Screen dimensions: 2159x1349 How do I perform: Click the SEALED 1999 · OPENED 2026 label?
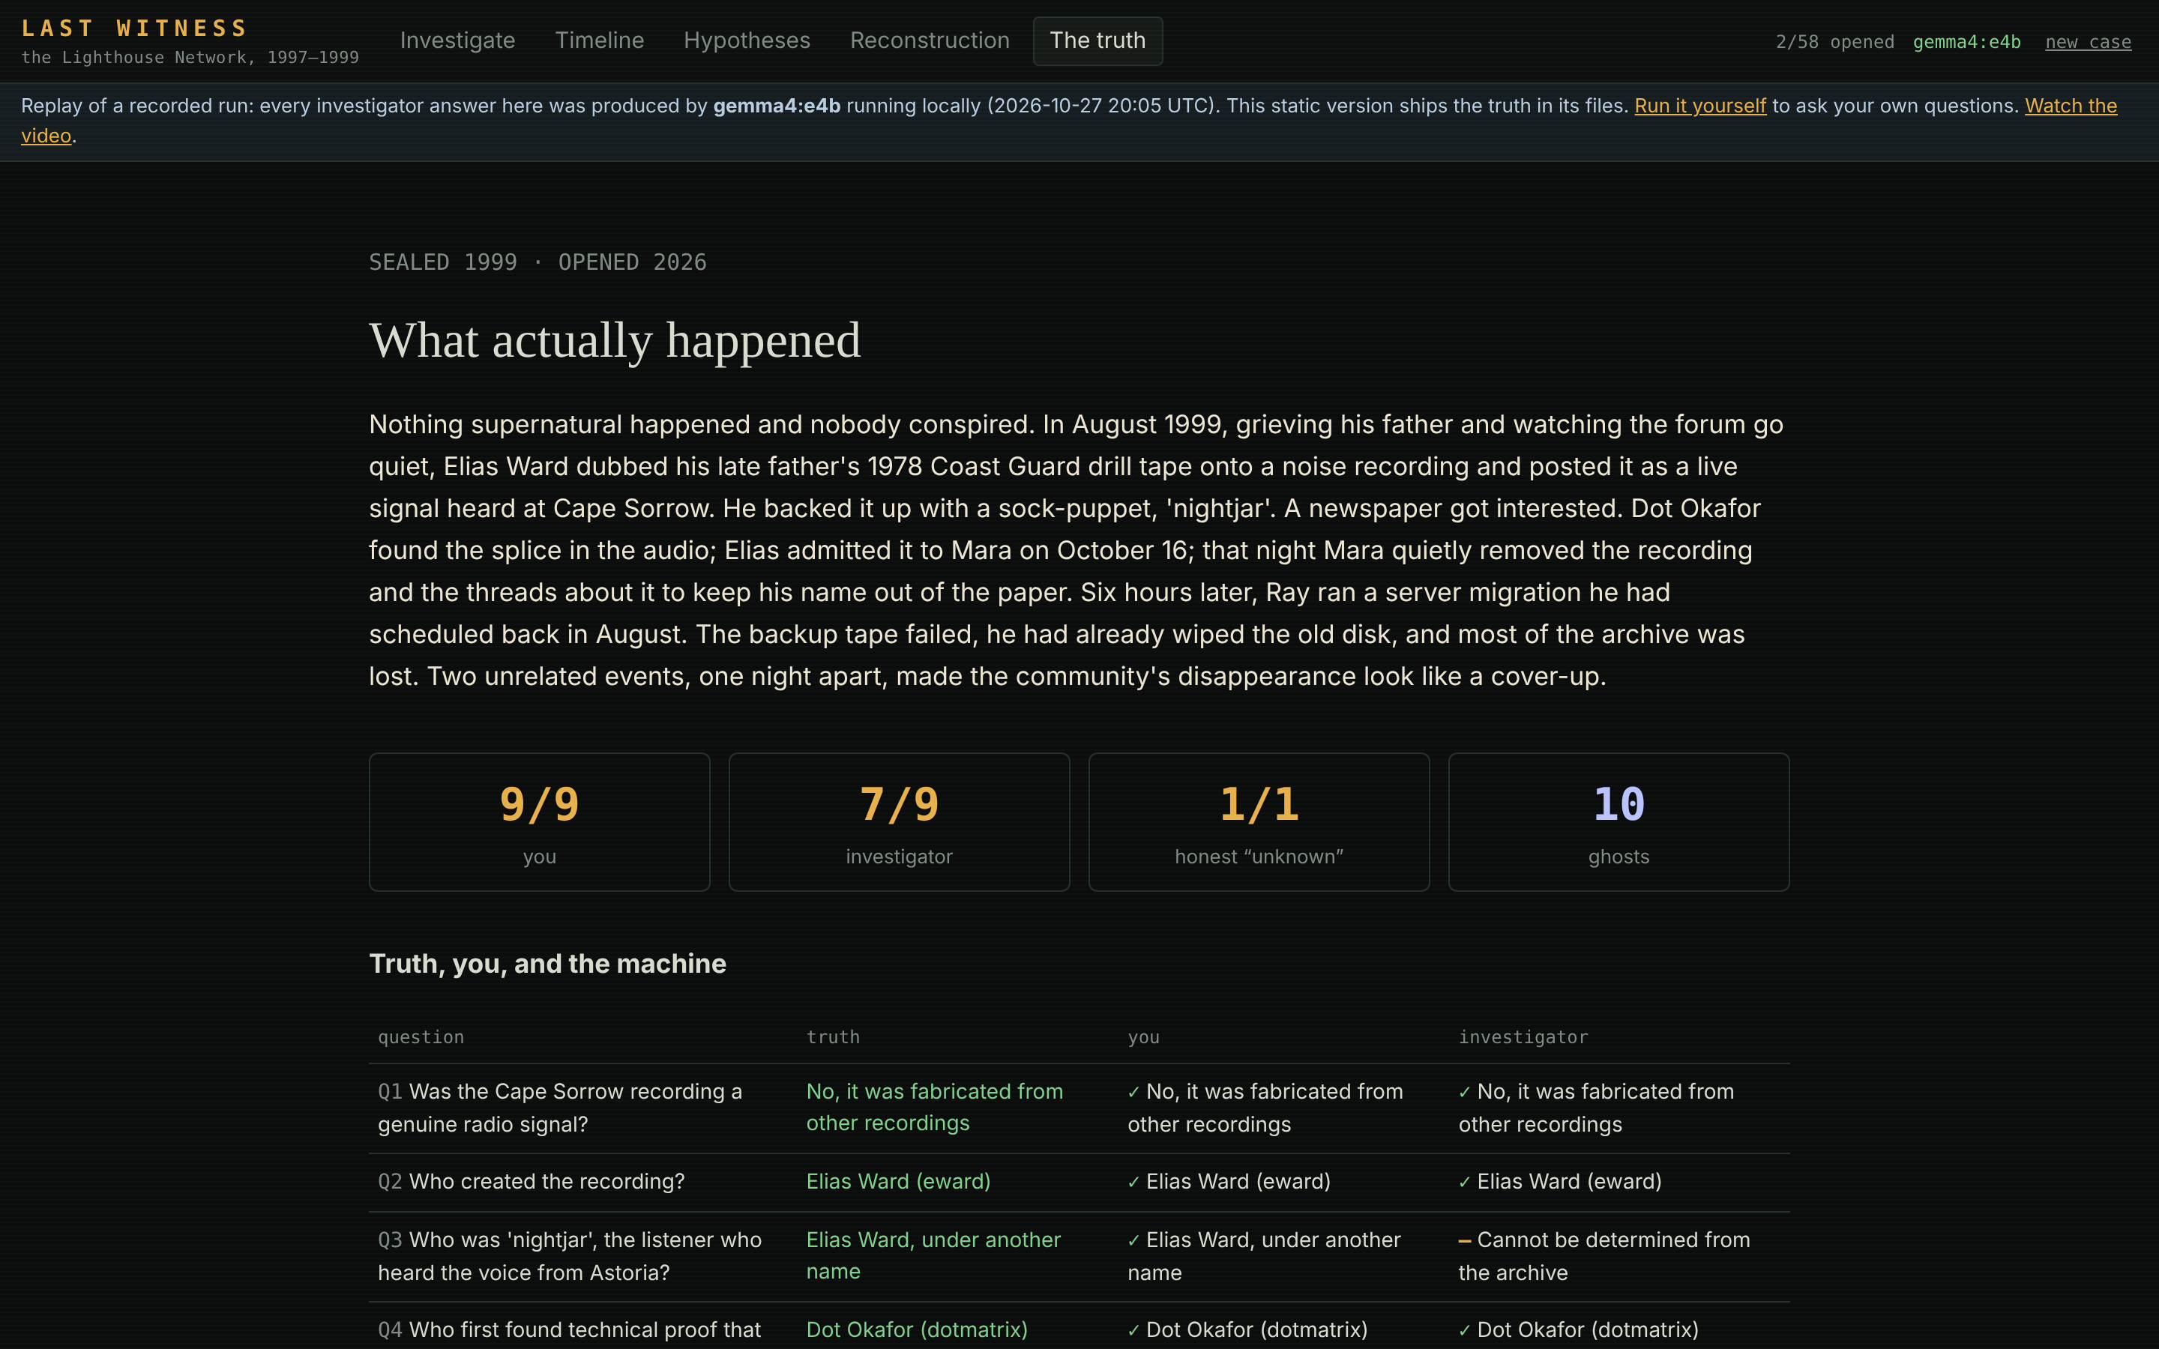point(538,262)
